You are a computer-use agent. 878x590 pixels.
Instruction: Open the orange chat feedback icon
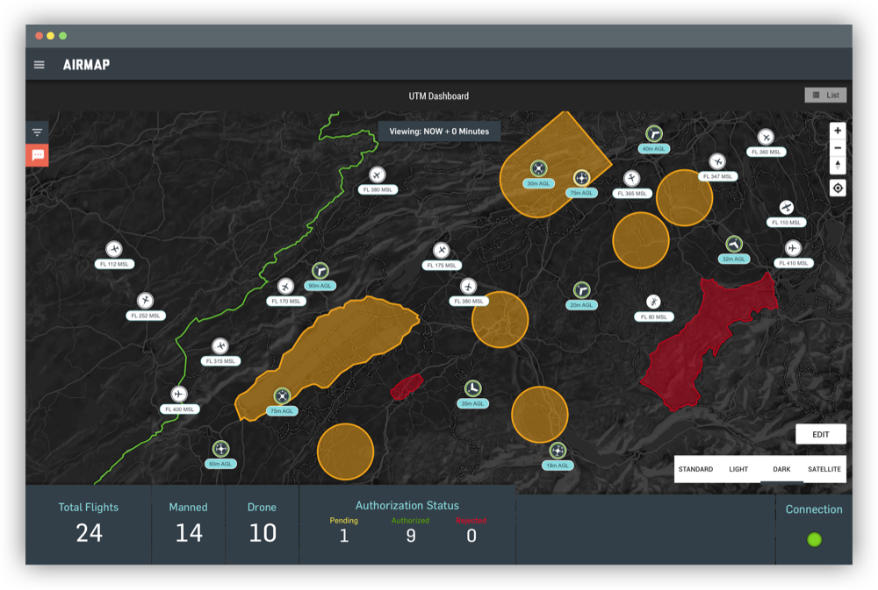[37, 155]
